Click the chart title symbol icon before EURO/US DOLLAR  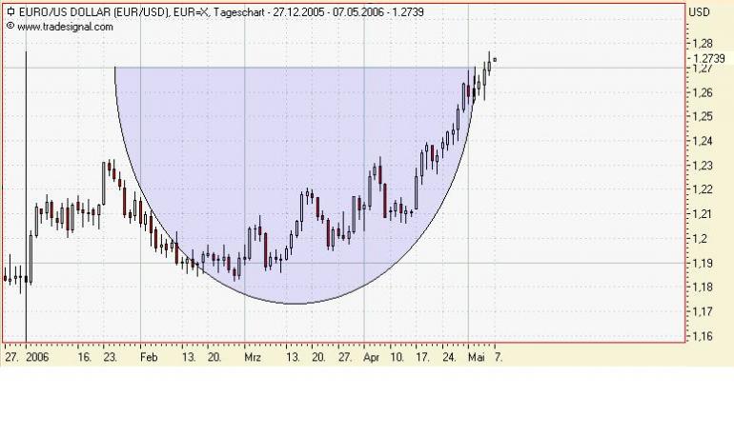[x=10, y=11]
